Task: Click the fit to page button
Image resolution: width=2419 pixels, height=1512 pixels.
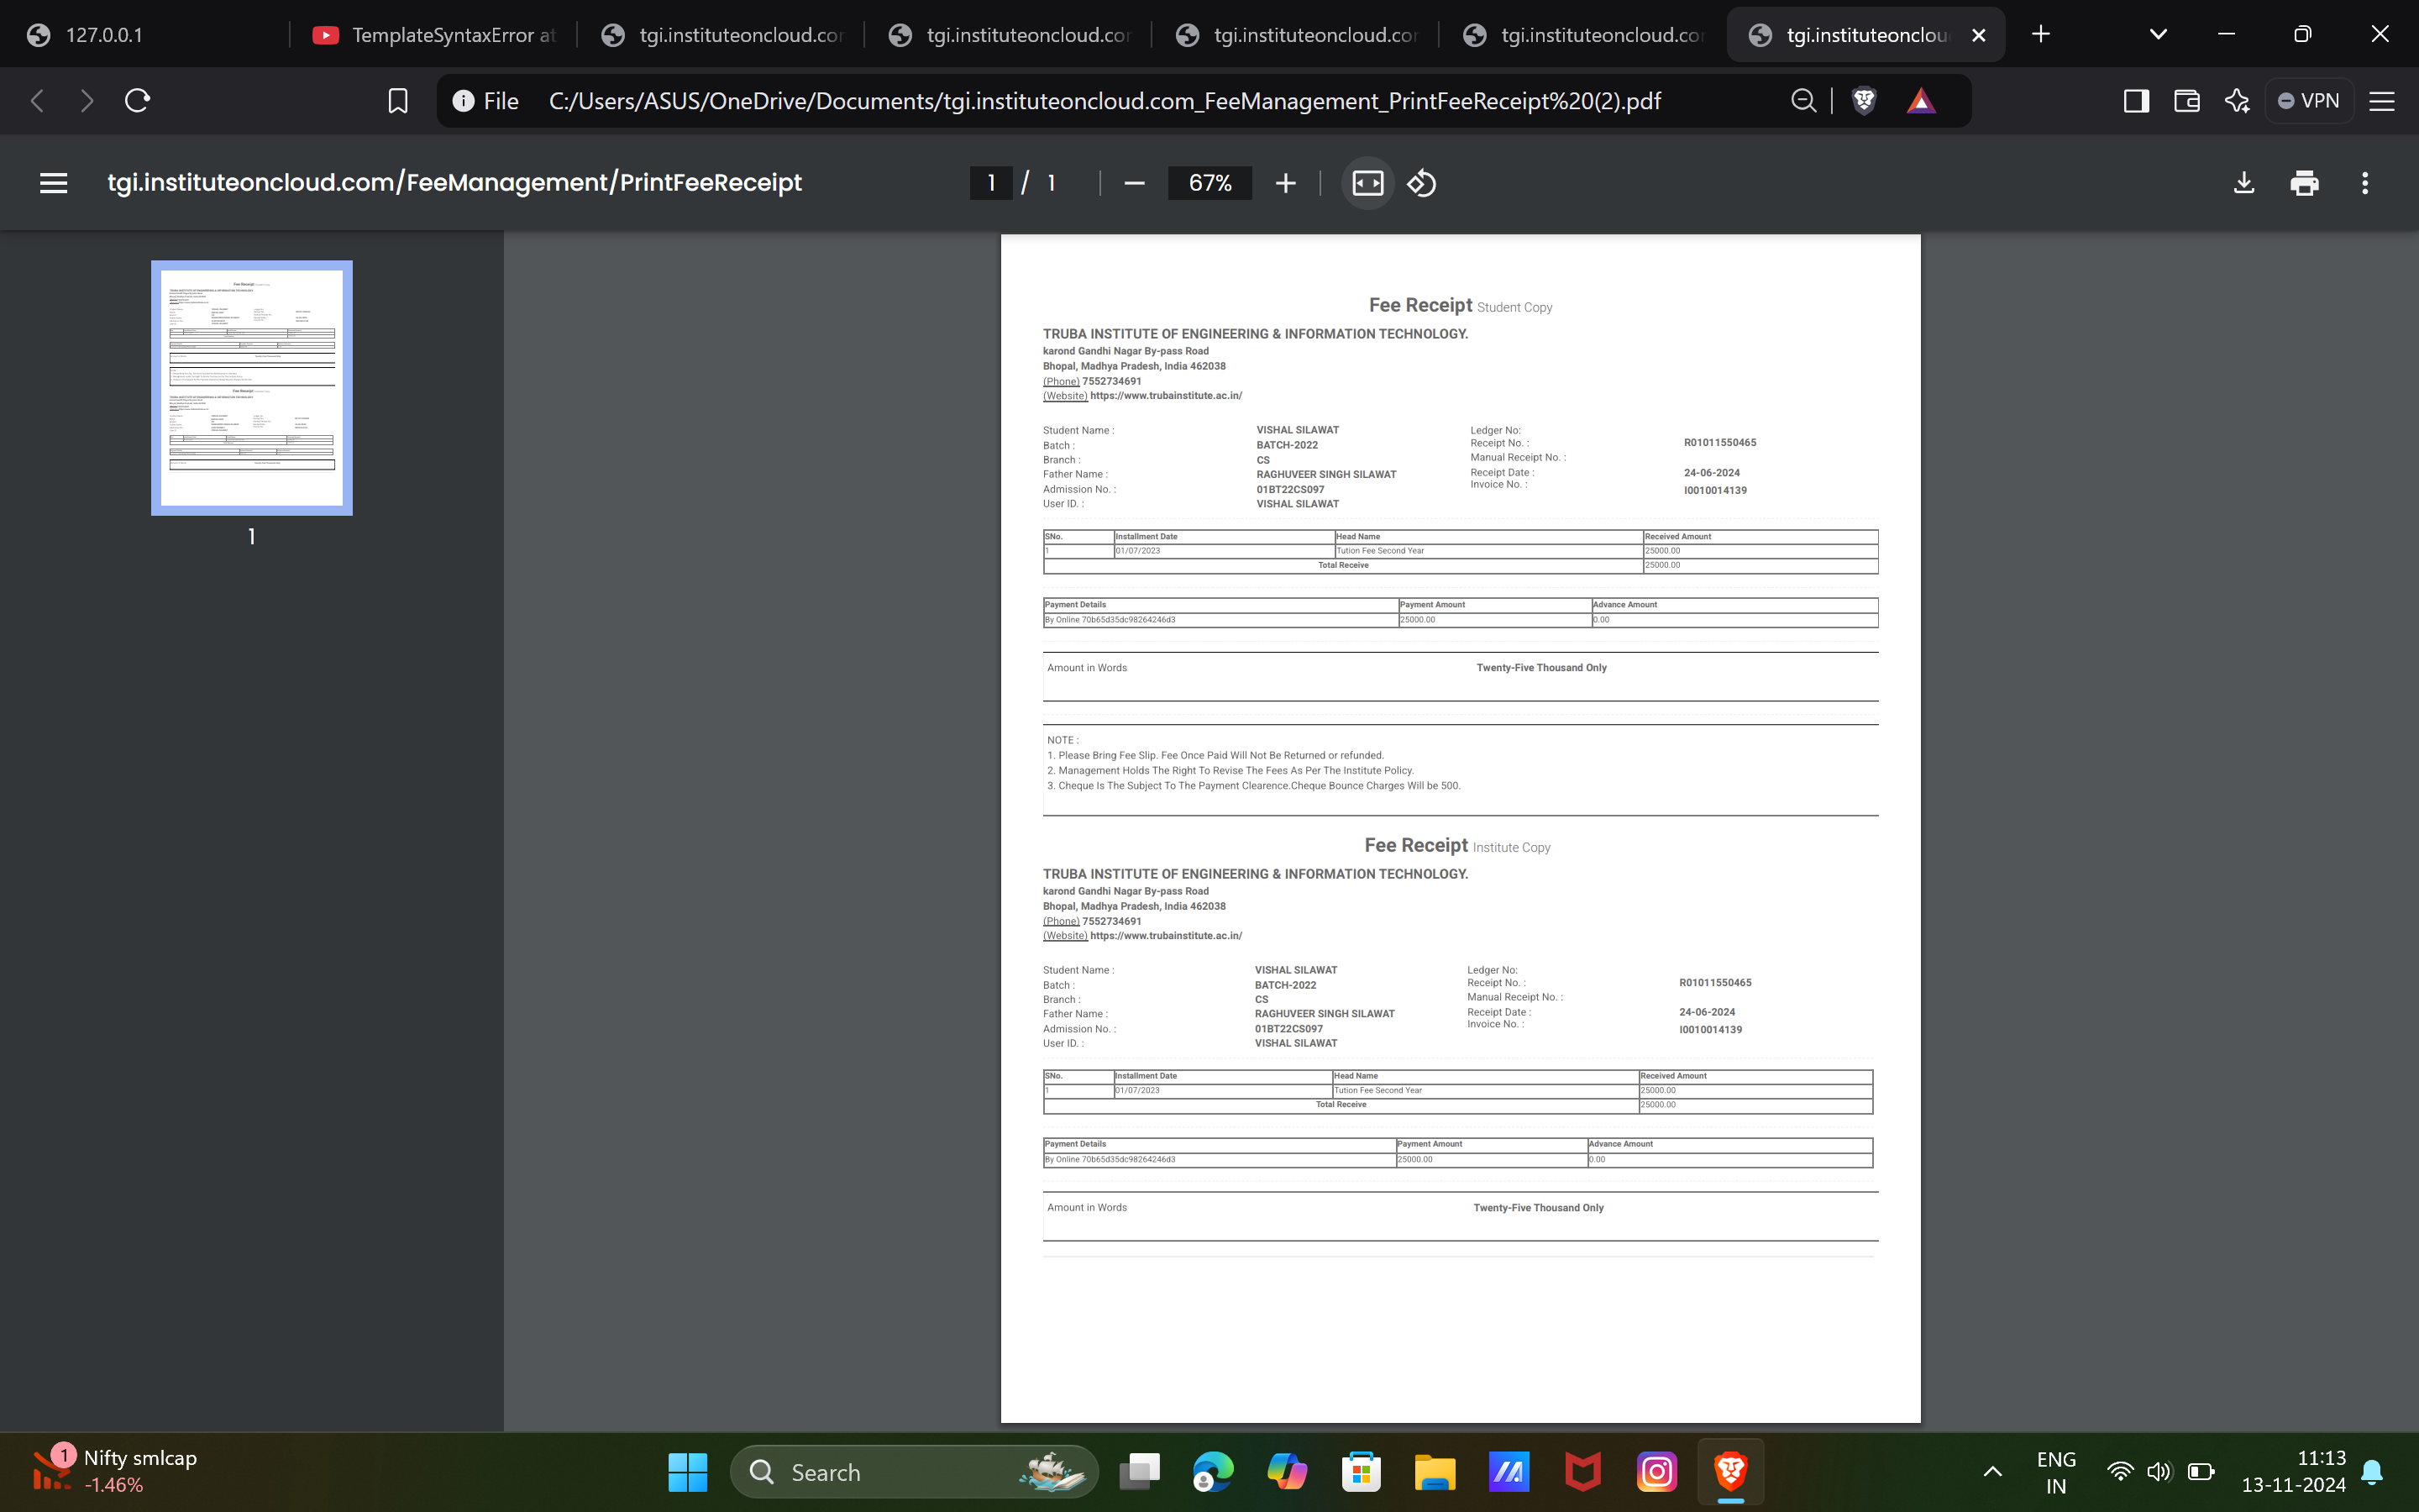Action: point(1367,183)
